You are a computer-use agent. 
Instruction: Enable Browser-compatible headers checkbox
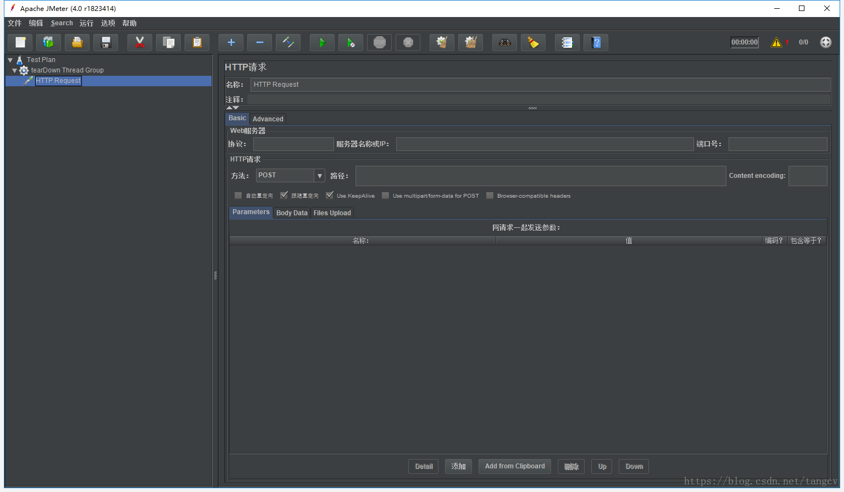click(x=490, y=195)
